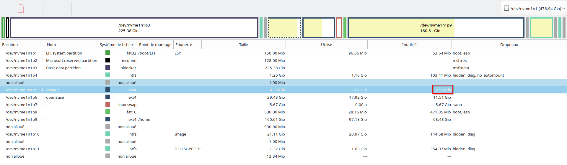
Task: Click the 'msftdata' flag cell
Action: [x=461, y=68]
